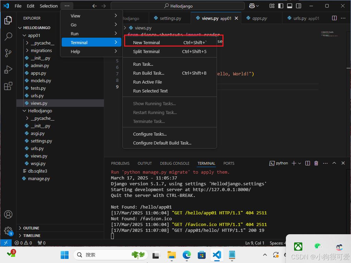This screenshot has height=263, width=351.
Task: Open the Help submenu
Action: [91, 51]
